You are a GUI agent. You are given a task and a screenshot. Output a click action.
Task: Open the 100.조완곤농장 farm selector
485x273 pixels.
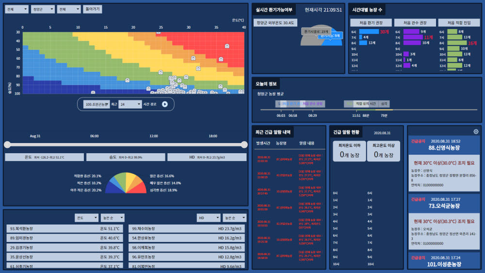pos(97,104)
